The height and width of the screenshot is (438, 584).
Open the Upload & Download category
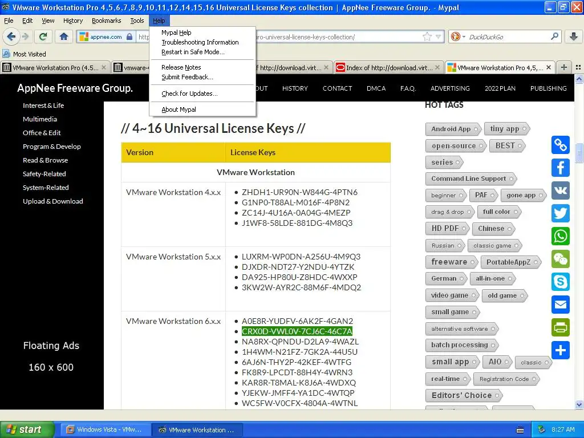tap(53, 201)
